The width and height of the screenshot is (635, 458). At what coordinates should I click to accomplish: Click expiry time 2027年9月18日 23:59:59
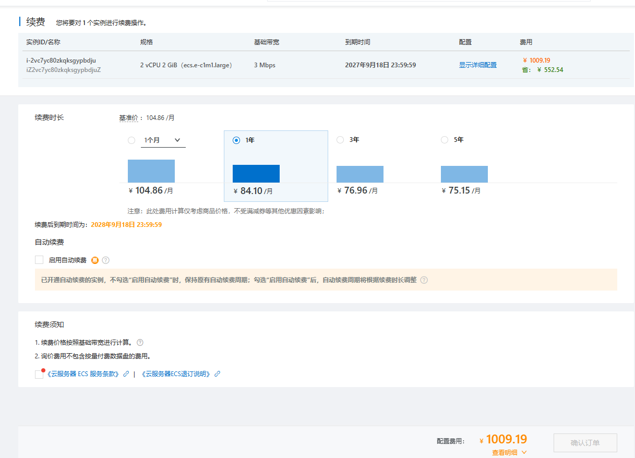(x=381, y=65)
